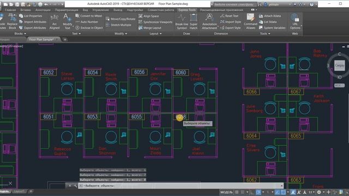Expand the Text panel dropdown

76,34
